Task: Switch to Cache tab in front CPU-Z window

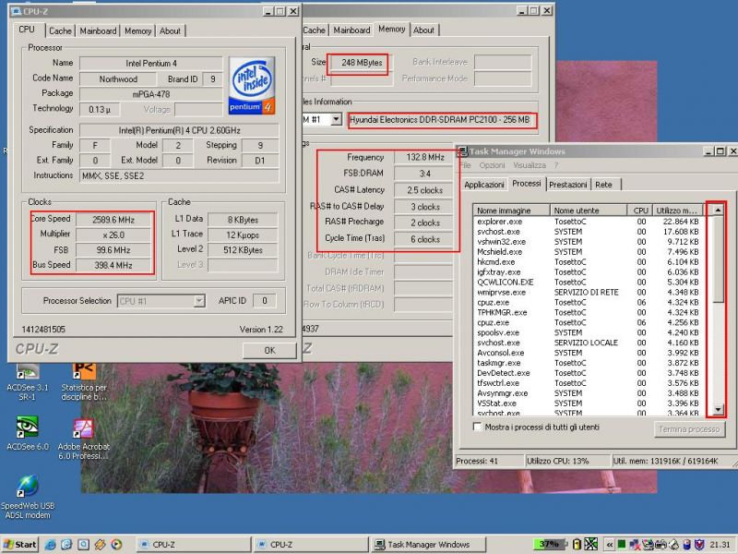Action: (60, 31)
